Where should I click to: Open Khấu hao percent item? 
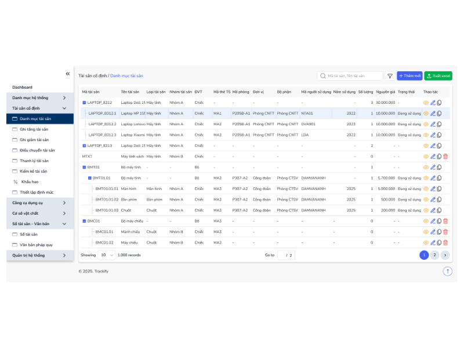[x=30, y=182]
